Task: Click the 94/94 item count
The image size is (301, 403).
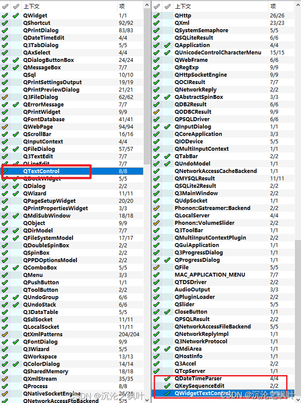Action: coord(126,127)
